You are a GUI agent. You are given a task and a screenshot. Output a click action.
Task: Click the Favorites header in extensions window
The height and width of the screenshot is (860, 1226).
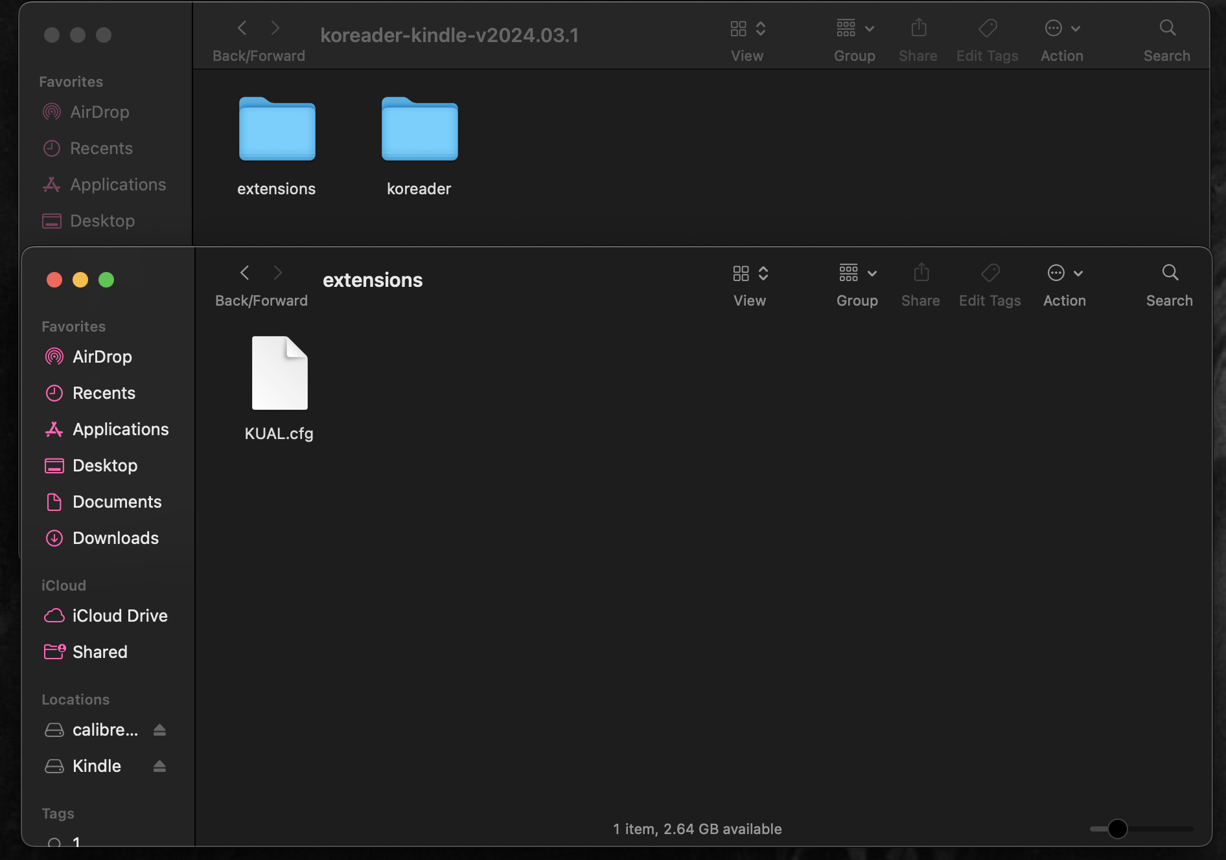click(73, 326)
